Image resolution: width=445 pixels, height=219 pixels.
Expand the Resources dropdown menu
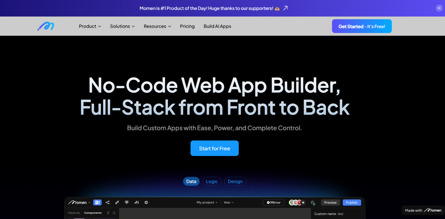[x=157, y=26]
